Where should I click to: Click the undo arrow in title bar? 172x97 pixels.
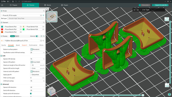16,1
